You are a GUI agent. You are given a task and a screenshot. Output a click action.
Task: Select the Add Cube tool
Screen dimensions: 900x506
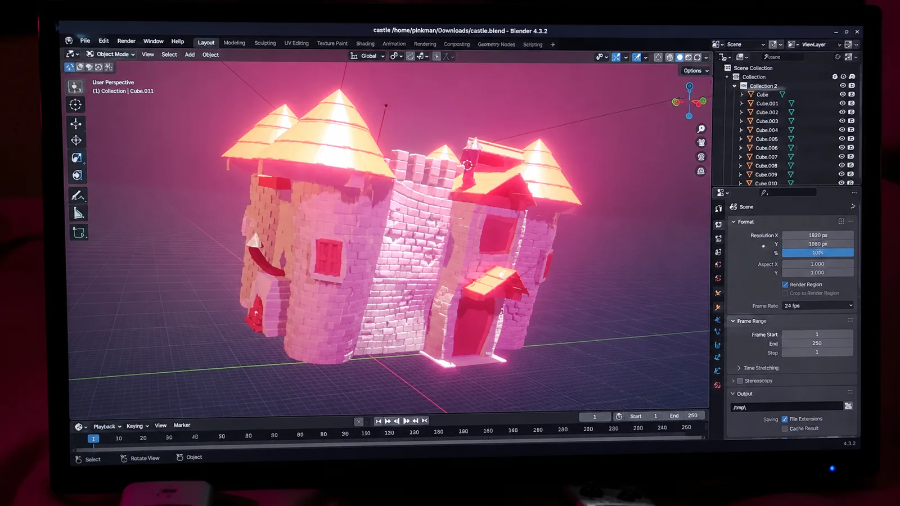79,232
